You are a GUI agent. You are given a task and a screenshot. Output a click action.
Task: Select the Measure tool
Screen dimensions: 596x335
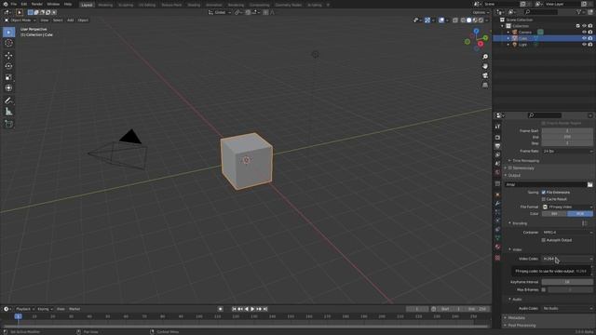pyautogui.click(x=8, y=112)
